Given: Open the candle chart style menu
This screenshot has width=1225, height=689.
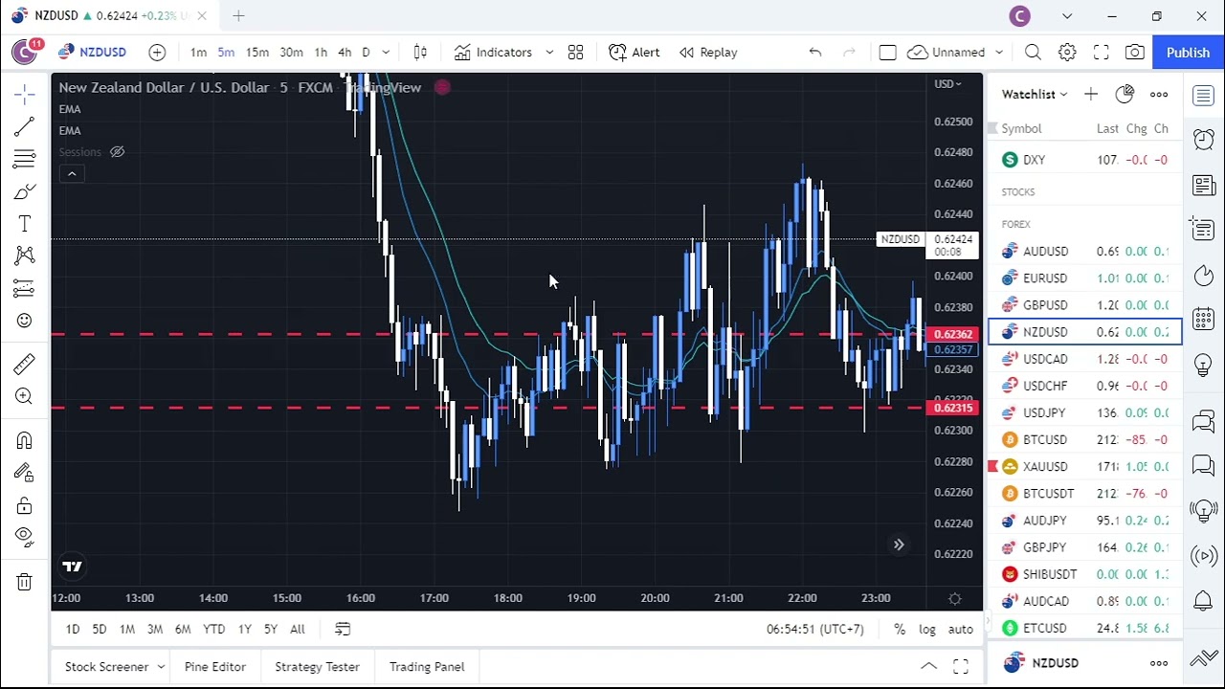Looking at the screenshot, I should tap(420, 53).
